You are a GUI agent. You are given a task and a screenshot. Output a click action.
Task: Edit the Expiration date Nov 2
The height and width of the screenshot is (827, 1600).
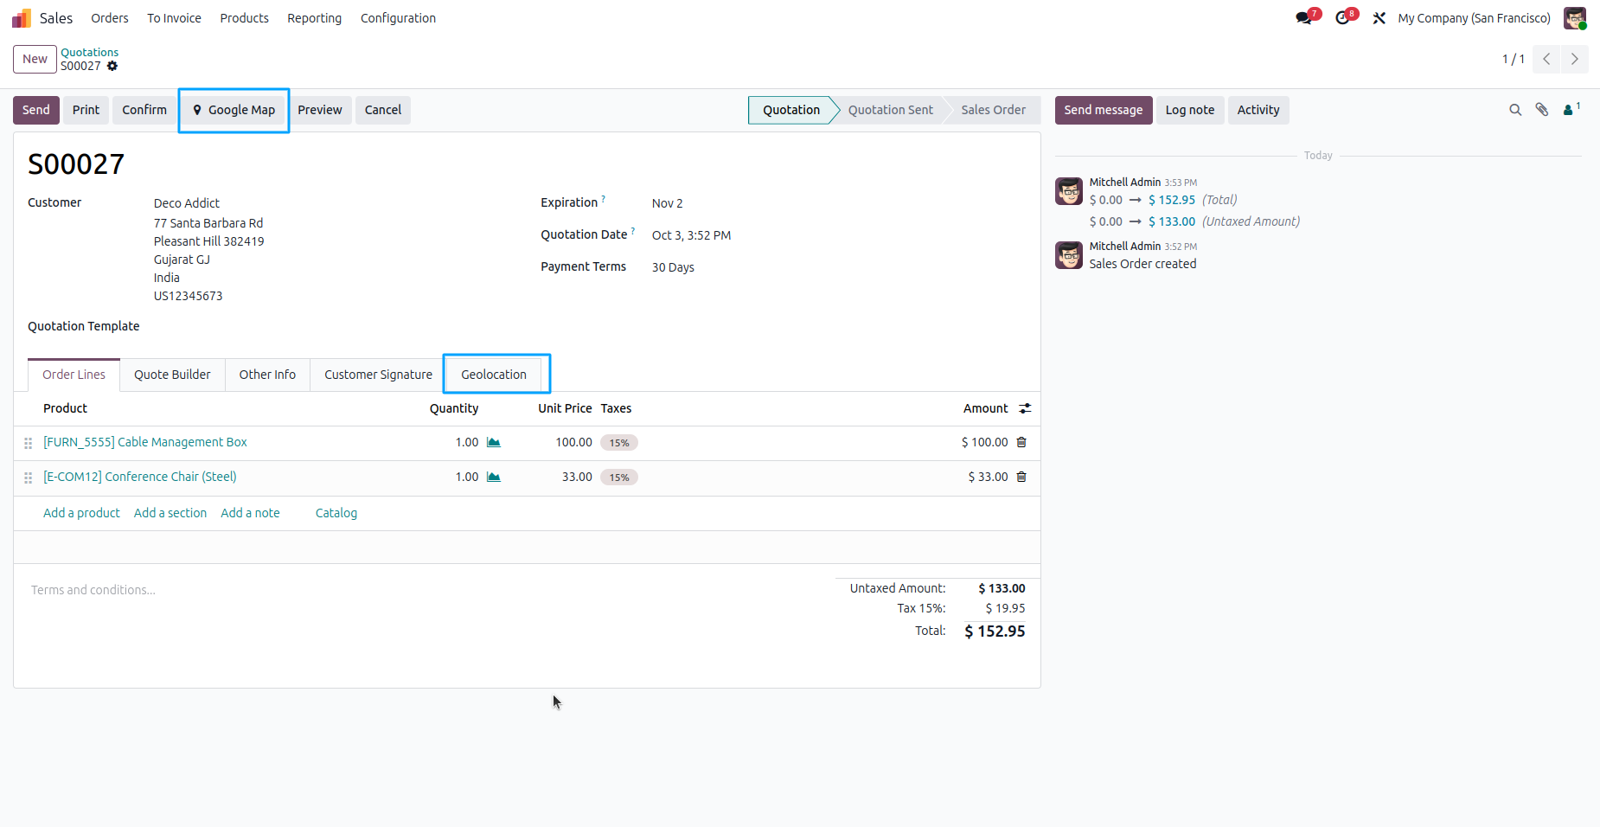pos(668,203)
